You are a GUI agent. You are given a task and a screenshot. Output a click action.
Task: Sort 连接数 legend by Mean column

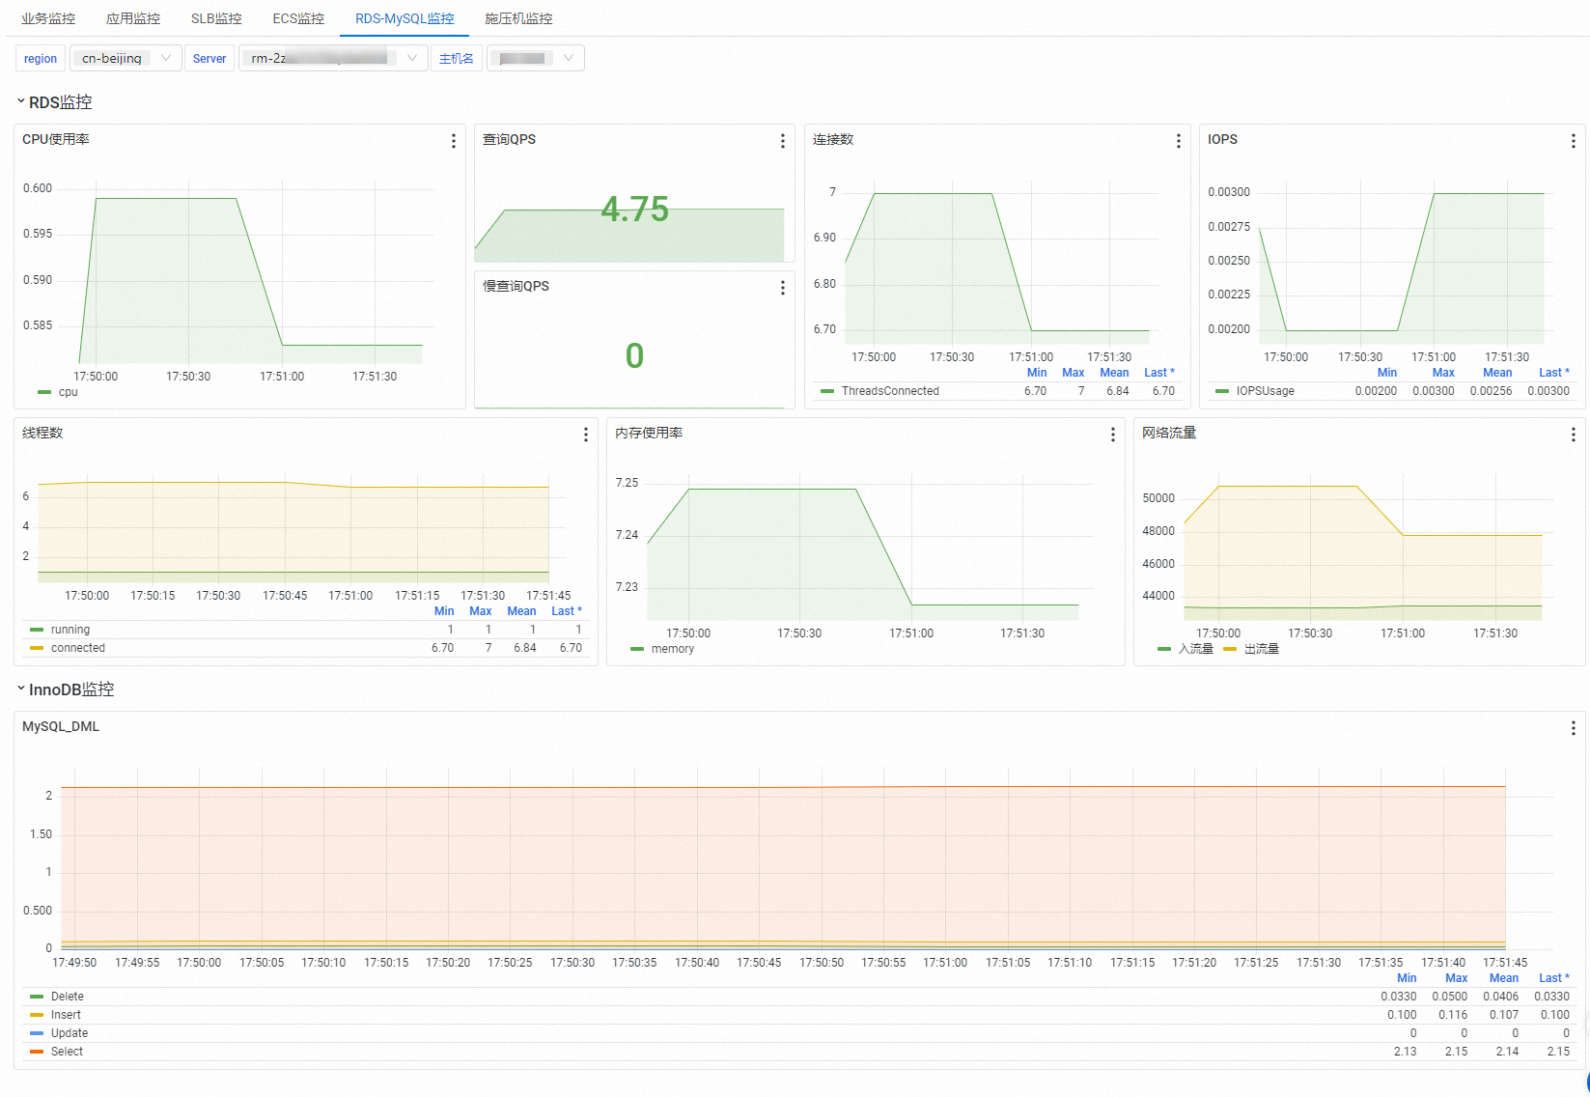click(1114, 373)
